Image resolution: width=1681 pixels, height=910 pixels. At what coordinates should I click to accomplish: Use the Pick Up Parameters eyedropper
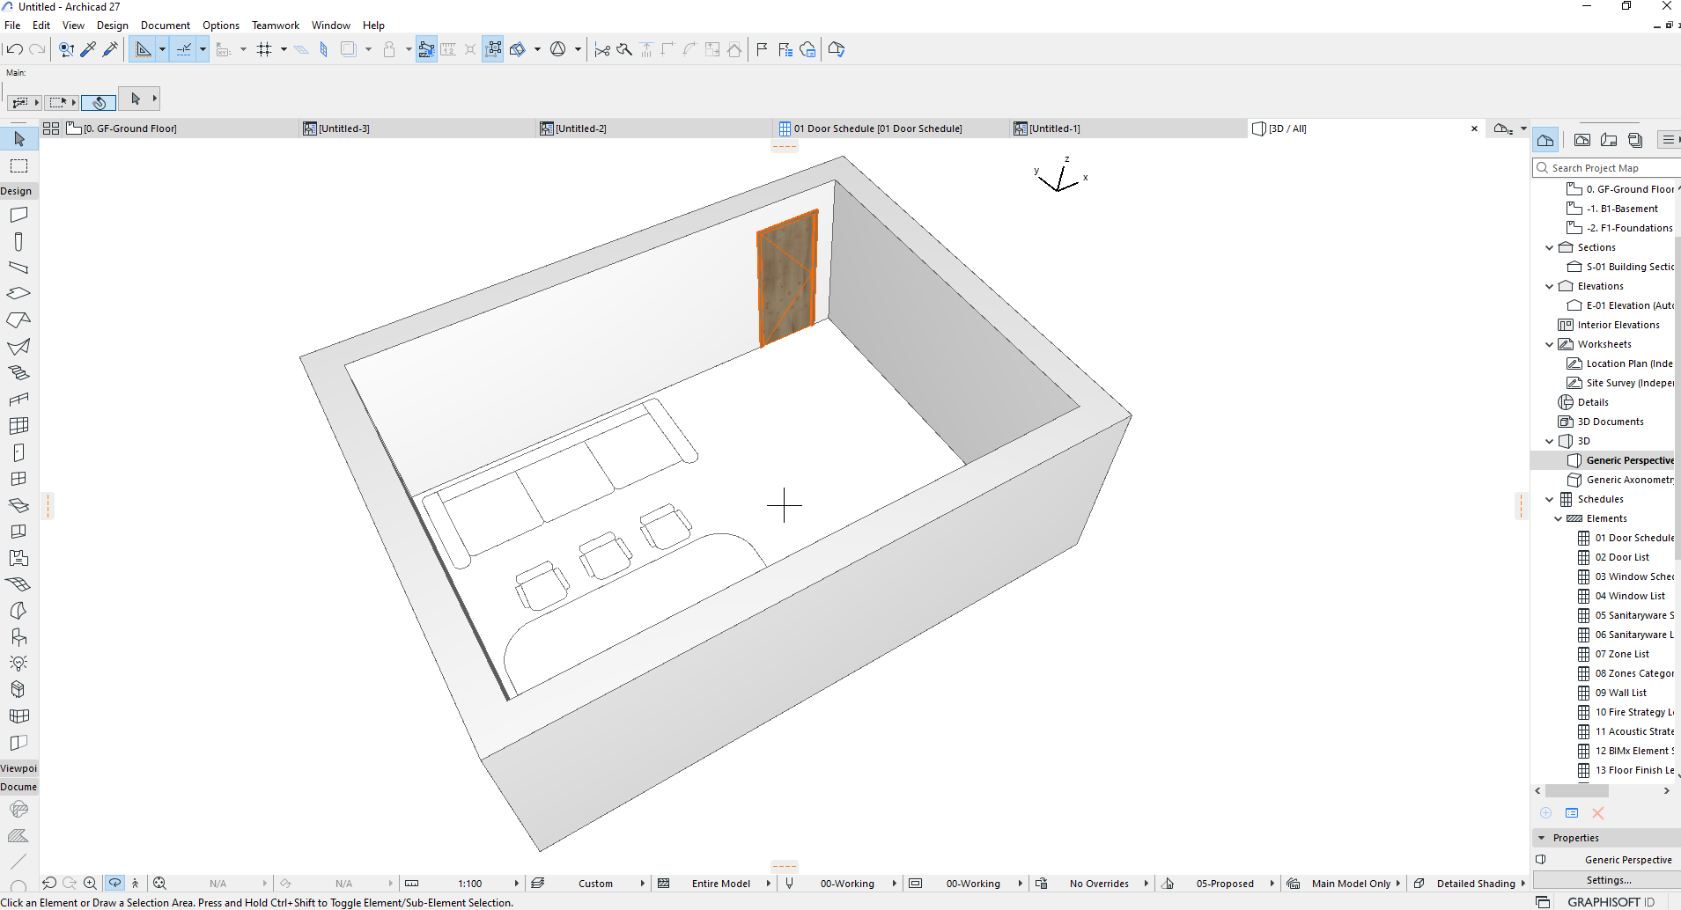click(88, 48)
